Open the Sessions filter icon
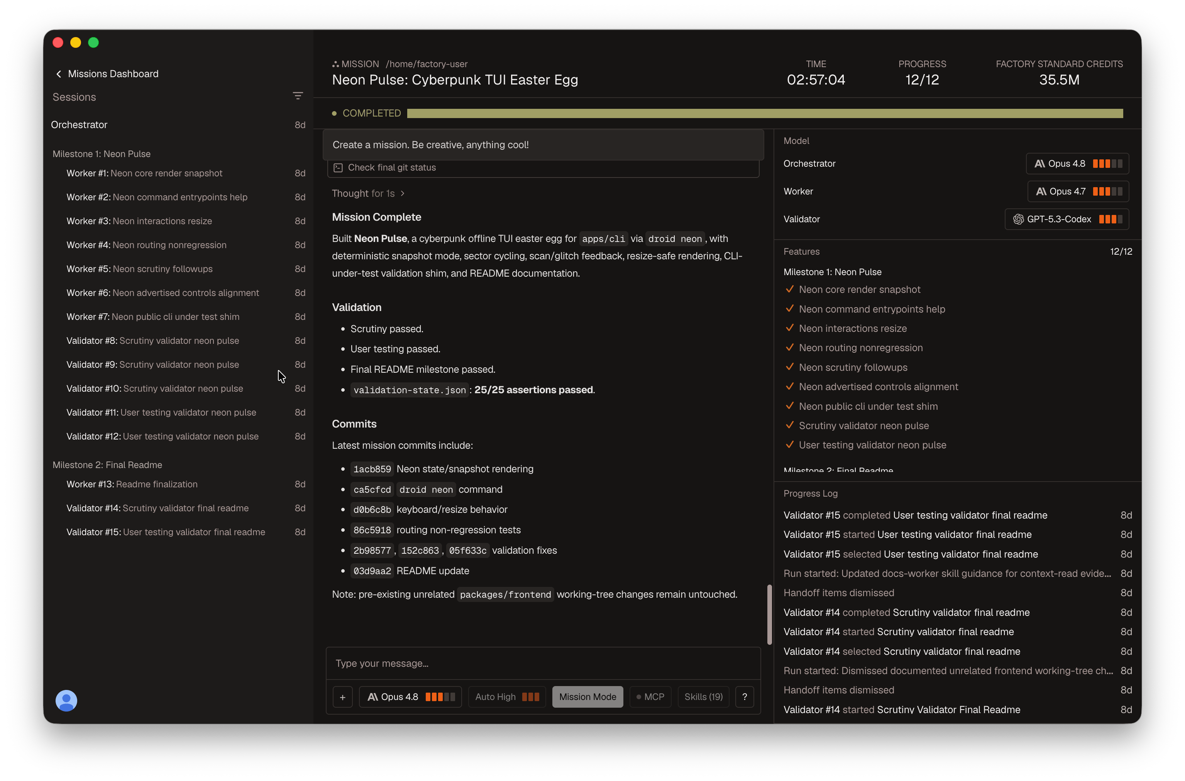1185x781 pixels. point(297,96)
